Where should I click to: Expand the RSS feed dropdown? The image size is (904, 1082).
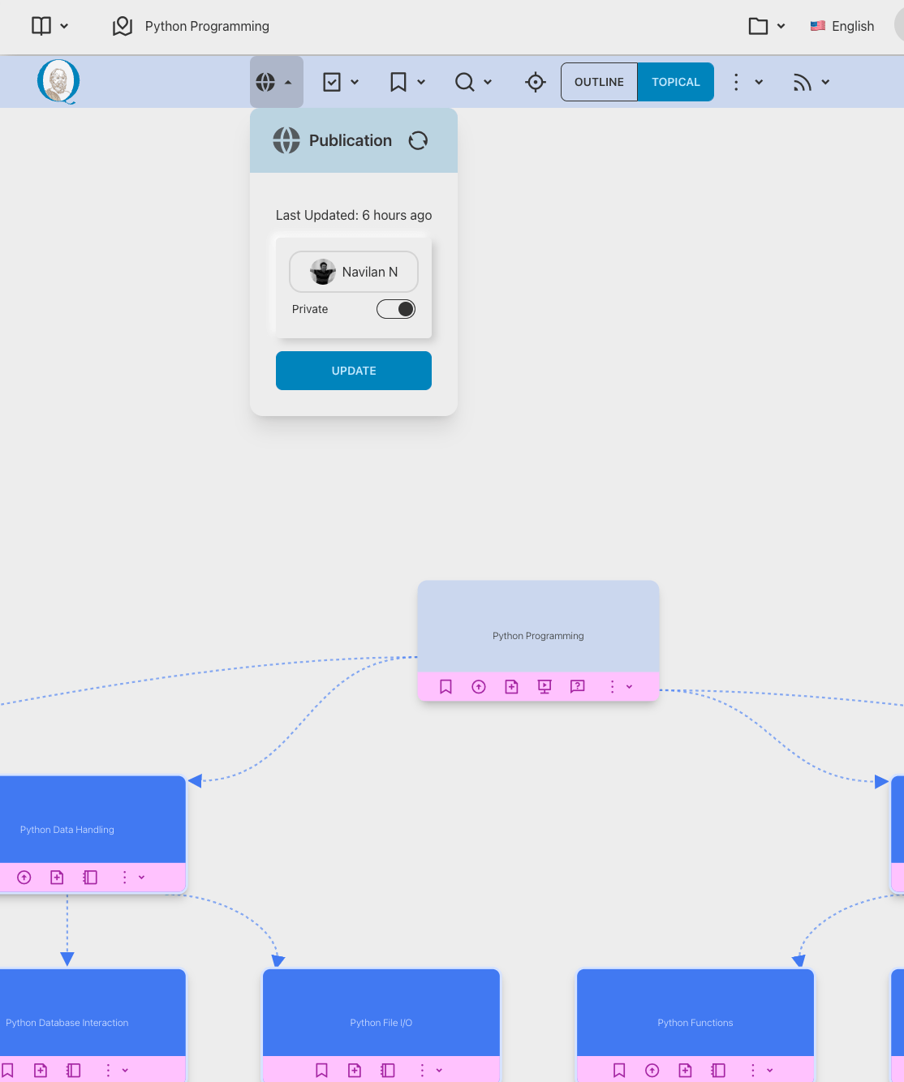tap(811, 82)
